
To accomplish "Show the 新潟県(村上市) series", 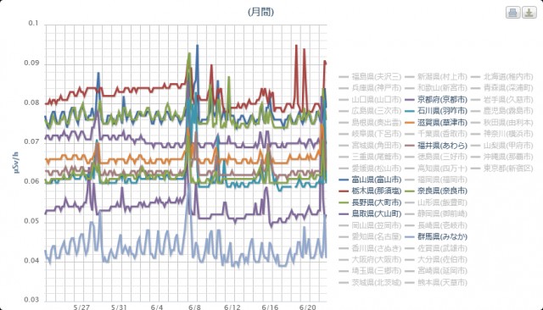I will (x=436, y=76).
